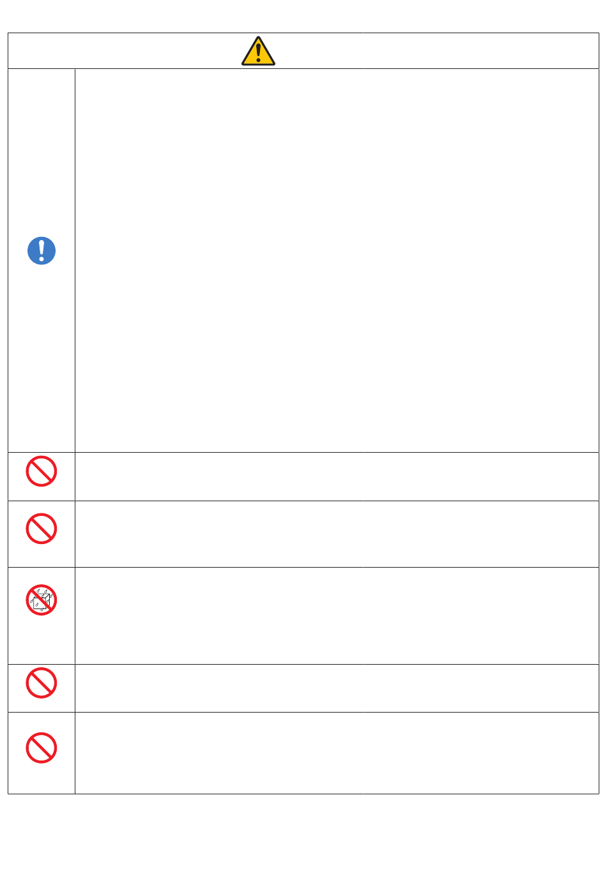
Task: Click the yellow warning triangle icon
Action: [x=258, y=52]
